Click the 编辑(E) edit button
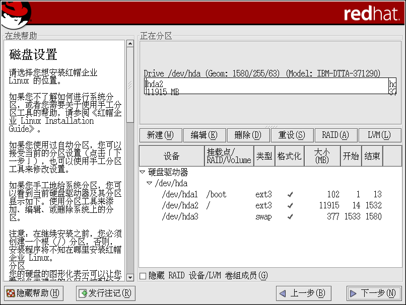406x305 pixels. coord(205,135)
